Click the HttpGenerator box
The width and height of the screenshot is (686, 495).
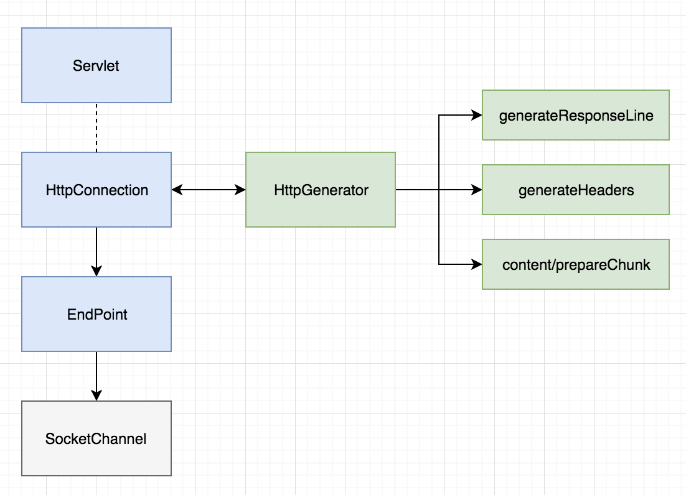321,190
